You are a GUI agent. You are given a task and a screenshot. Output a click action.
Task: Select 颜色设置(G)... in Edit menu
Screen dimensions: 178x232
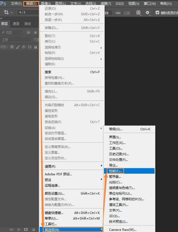(72, 193)
